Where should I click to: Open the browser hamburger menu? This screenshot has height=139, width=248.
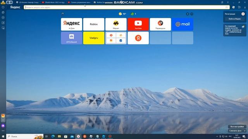click(228, 2)
